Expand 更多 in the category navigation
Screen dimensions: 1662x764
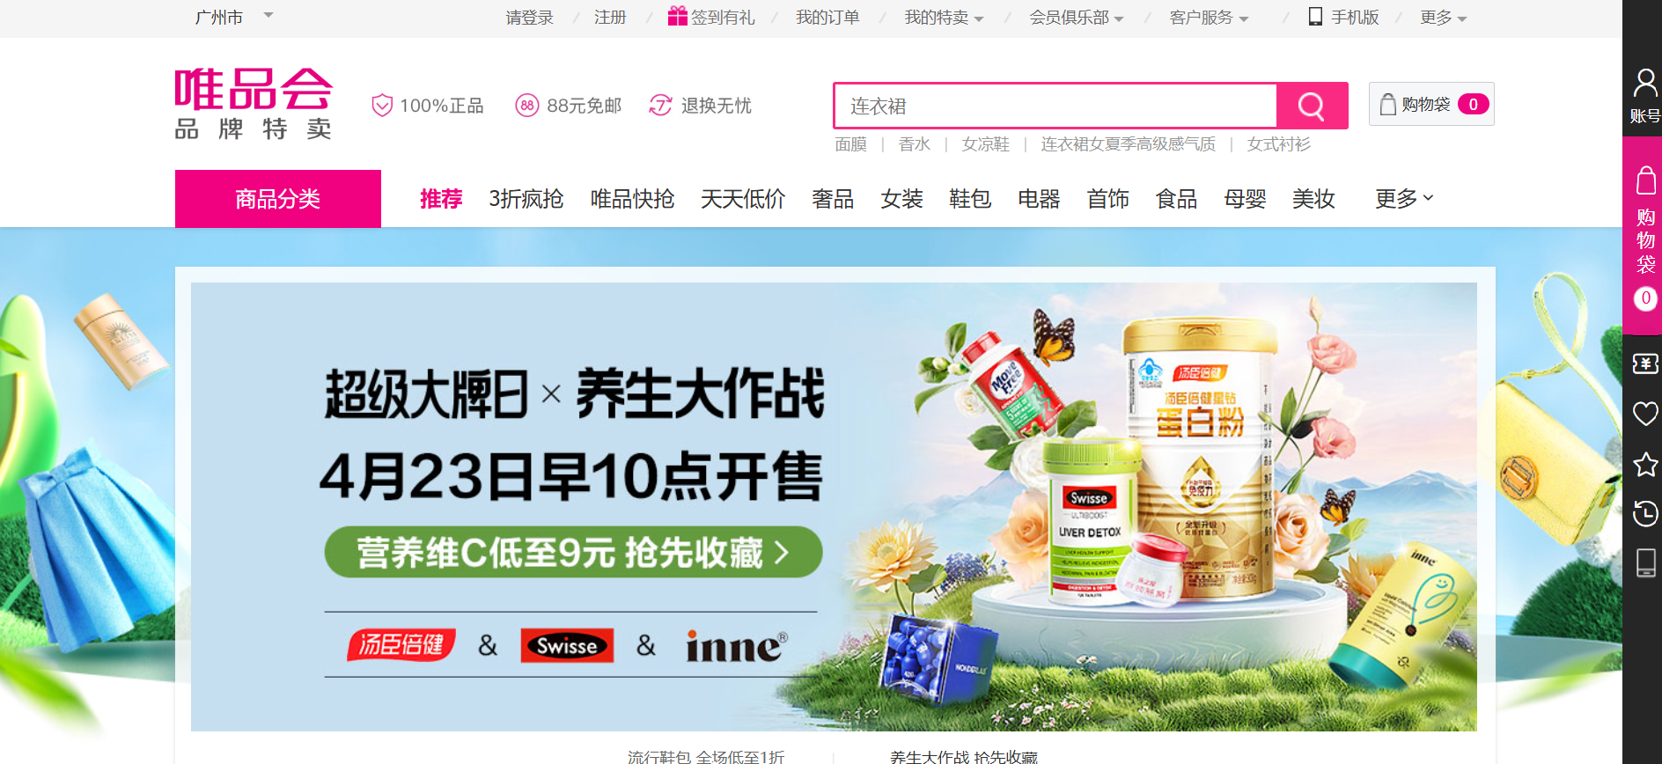tap(1404, 199)
